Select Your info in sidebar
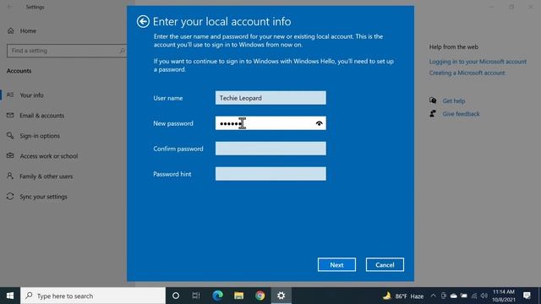The image size is (541, 304). pyautogui.click(x=31, y=95)
